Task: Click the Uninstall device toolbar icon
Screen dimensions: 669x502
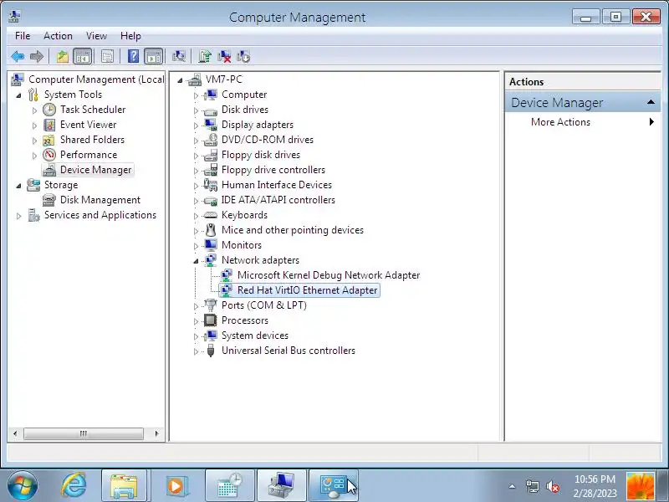Action: (224, 56)
